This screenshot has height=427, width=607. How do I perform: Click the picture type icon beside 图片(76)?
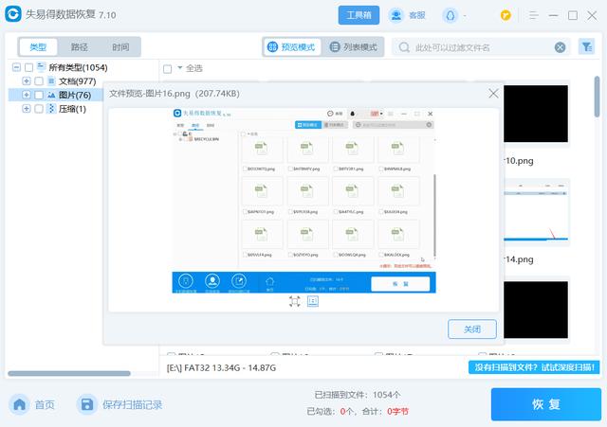[51, 95]
